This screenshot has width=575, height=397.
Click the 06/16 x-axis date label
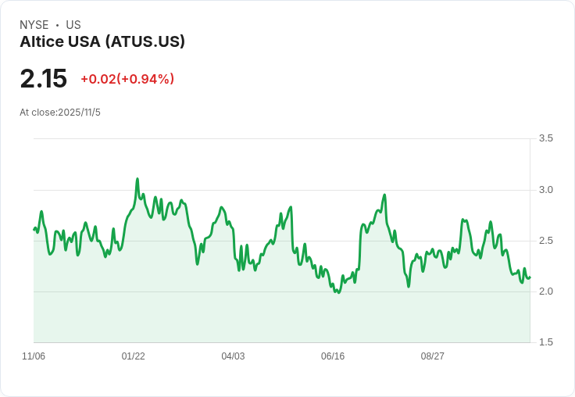click(333, 356)
